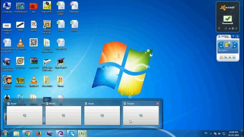Select the RAM image icon on desktop
The image size is (244, 137).
tap(20, 26)
